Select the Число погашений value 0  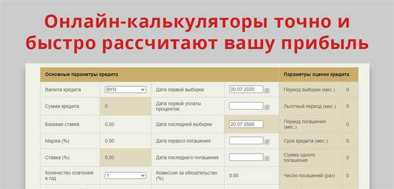point(348,176)
